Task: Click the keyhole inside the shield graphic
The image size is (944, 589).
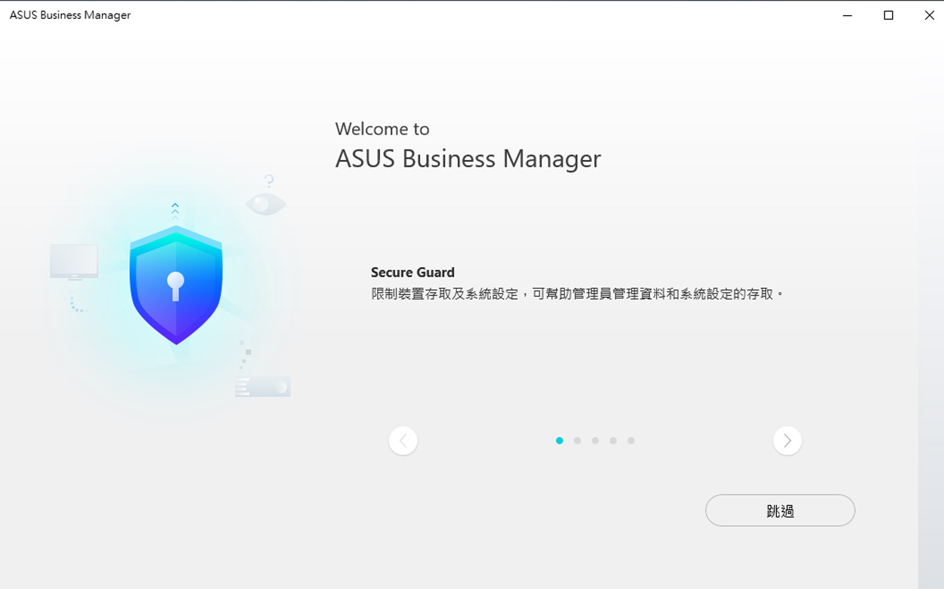Action: tap(176, 286)
